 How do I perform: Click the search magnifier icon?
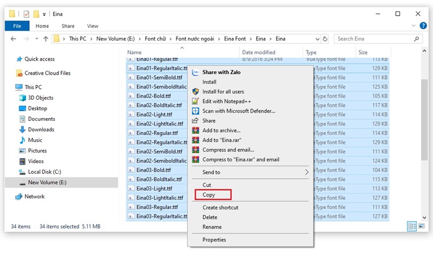(x=416, y=39)
